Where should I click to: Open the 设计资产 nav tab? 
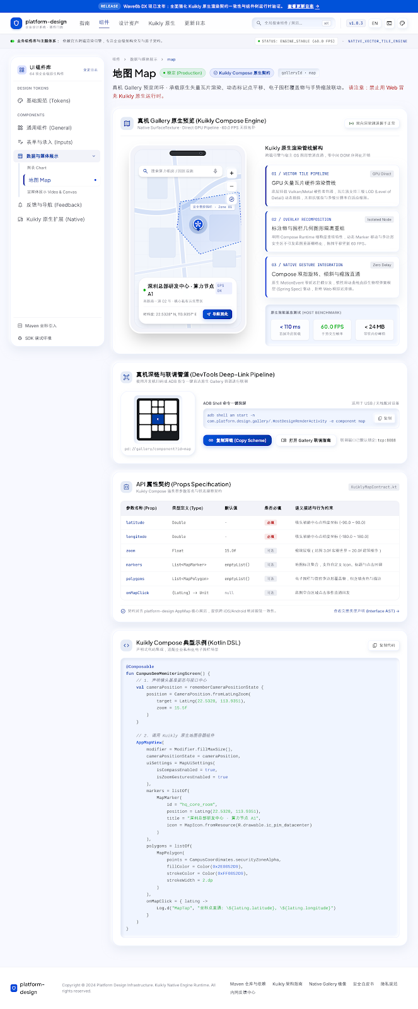pyautogui.click(x=129, y=23)
